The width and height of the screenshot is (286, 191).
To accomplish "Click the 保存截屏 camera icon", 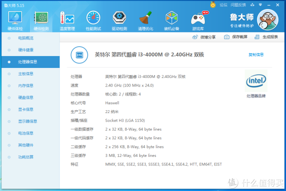I will [x=226, y=37].
